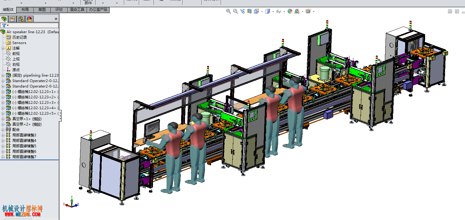Image resolution: width=465 pixels, height=220 pixels.
Task: Click the View Settings monitor icon
Action: (x=308, y=11)
